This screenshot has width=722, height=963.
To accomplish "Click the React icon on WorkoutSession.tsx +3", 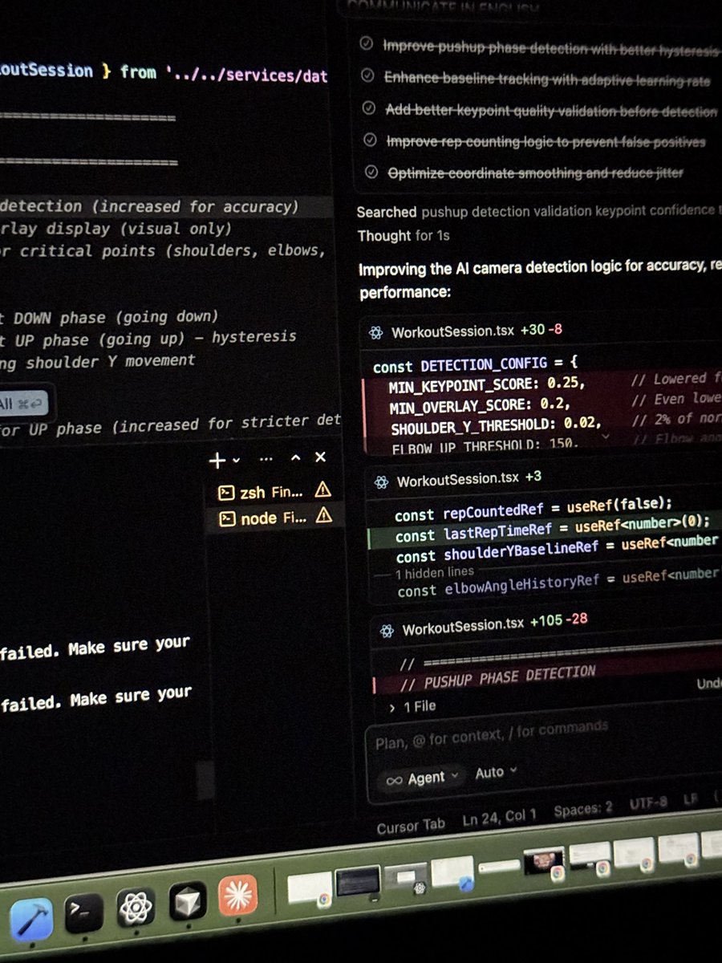I will coord(381,481).
